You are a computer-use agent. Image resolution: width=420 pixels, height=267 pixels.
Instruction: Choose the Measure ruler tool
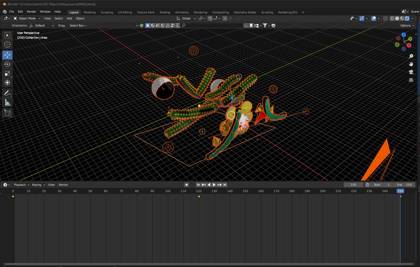(7, 102)
